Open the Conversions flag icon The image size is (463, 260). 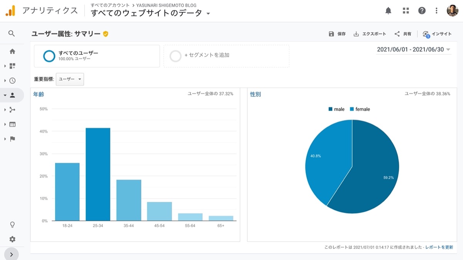(x=12, y=139)
